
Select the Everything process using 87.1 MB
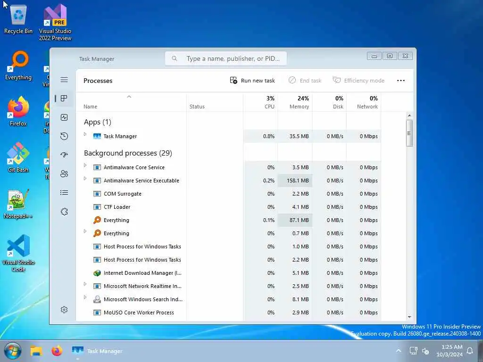point(229,220)
